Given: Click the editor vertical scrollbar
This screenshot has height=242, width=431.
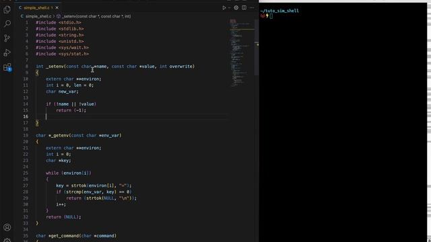Looking at the screenshot, I should pyautogui.click(x=257, y=47).
